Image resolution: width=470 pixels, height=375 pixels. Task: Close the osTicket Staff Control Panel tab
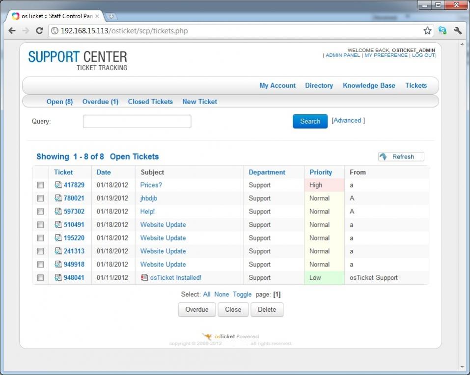tap(97, 16)
